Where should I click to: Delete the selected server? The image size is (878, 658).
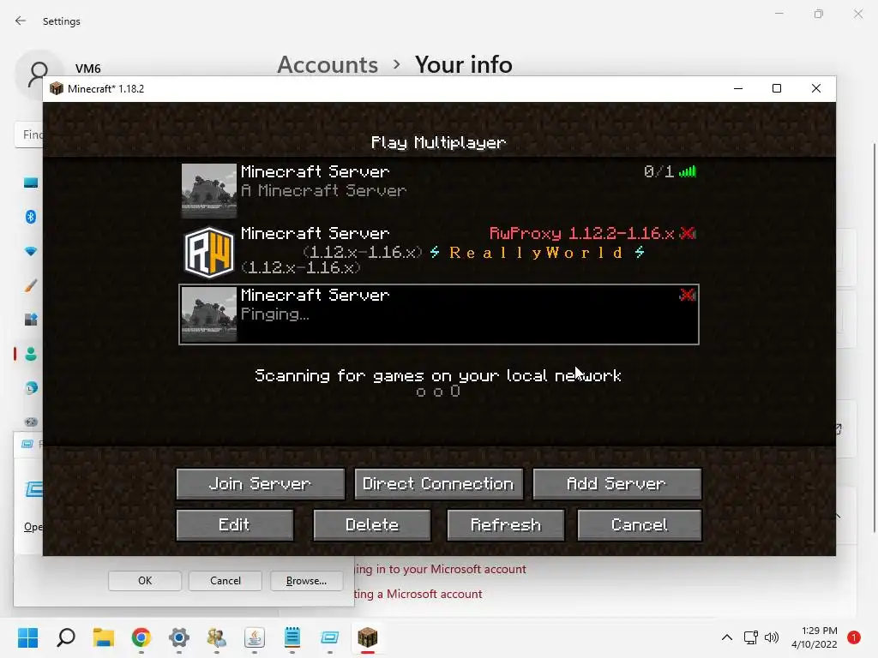[372, 525]
